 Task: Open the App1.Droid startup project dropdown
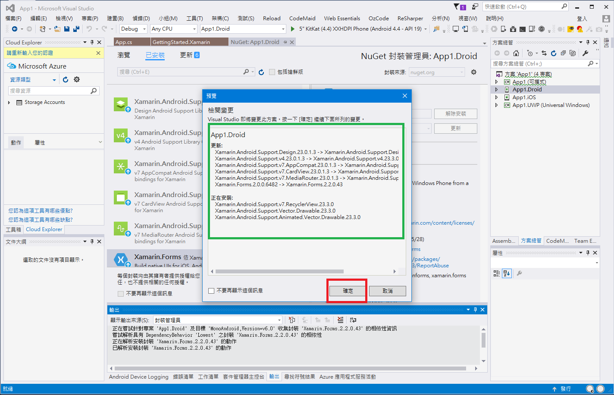(x=243, y=29)
